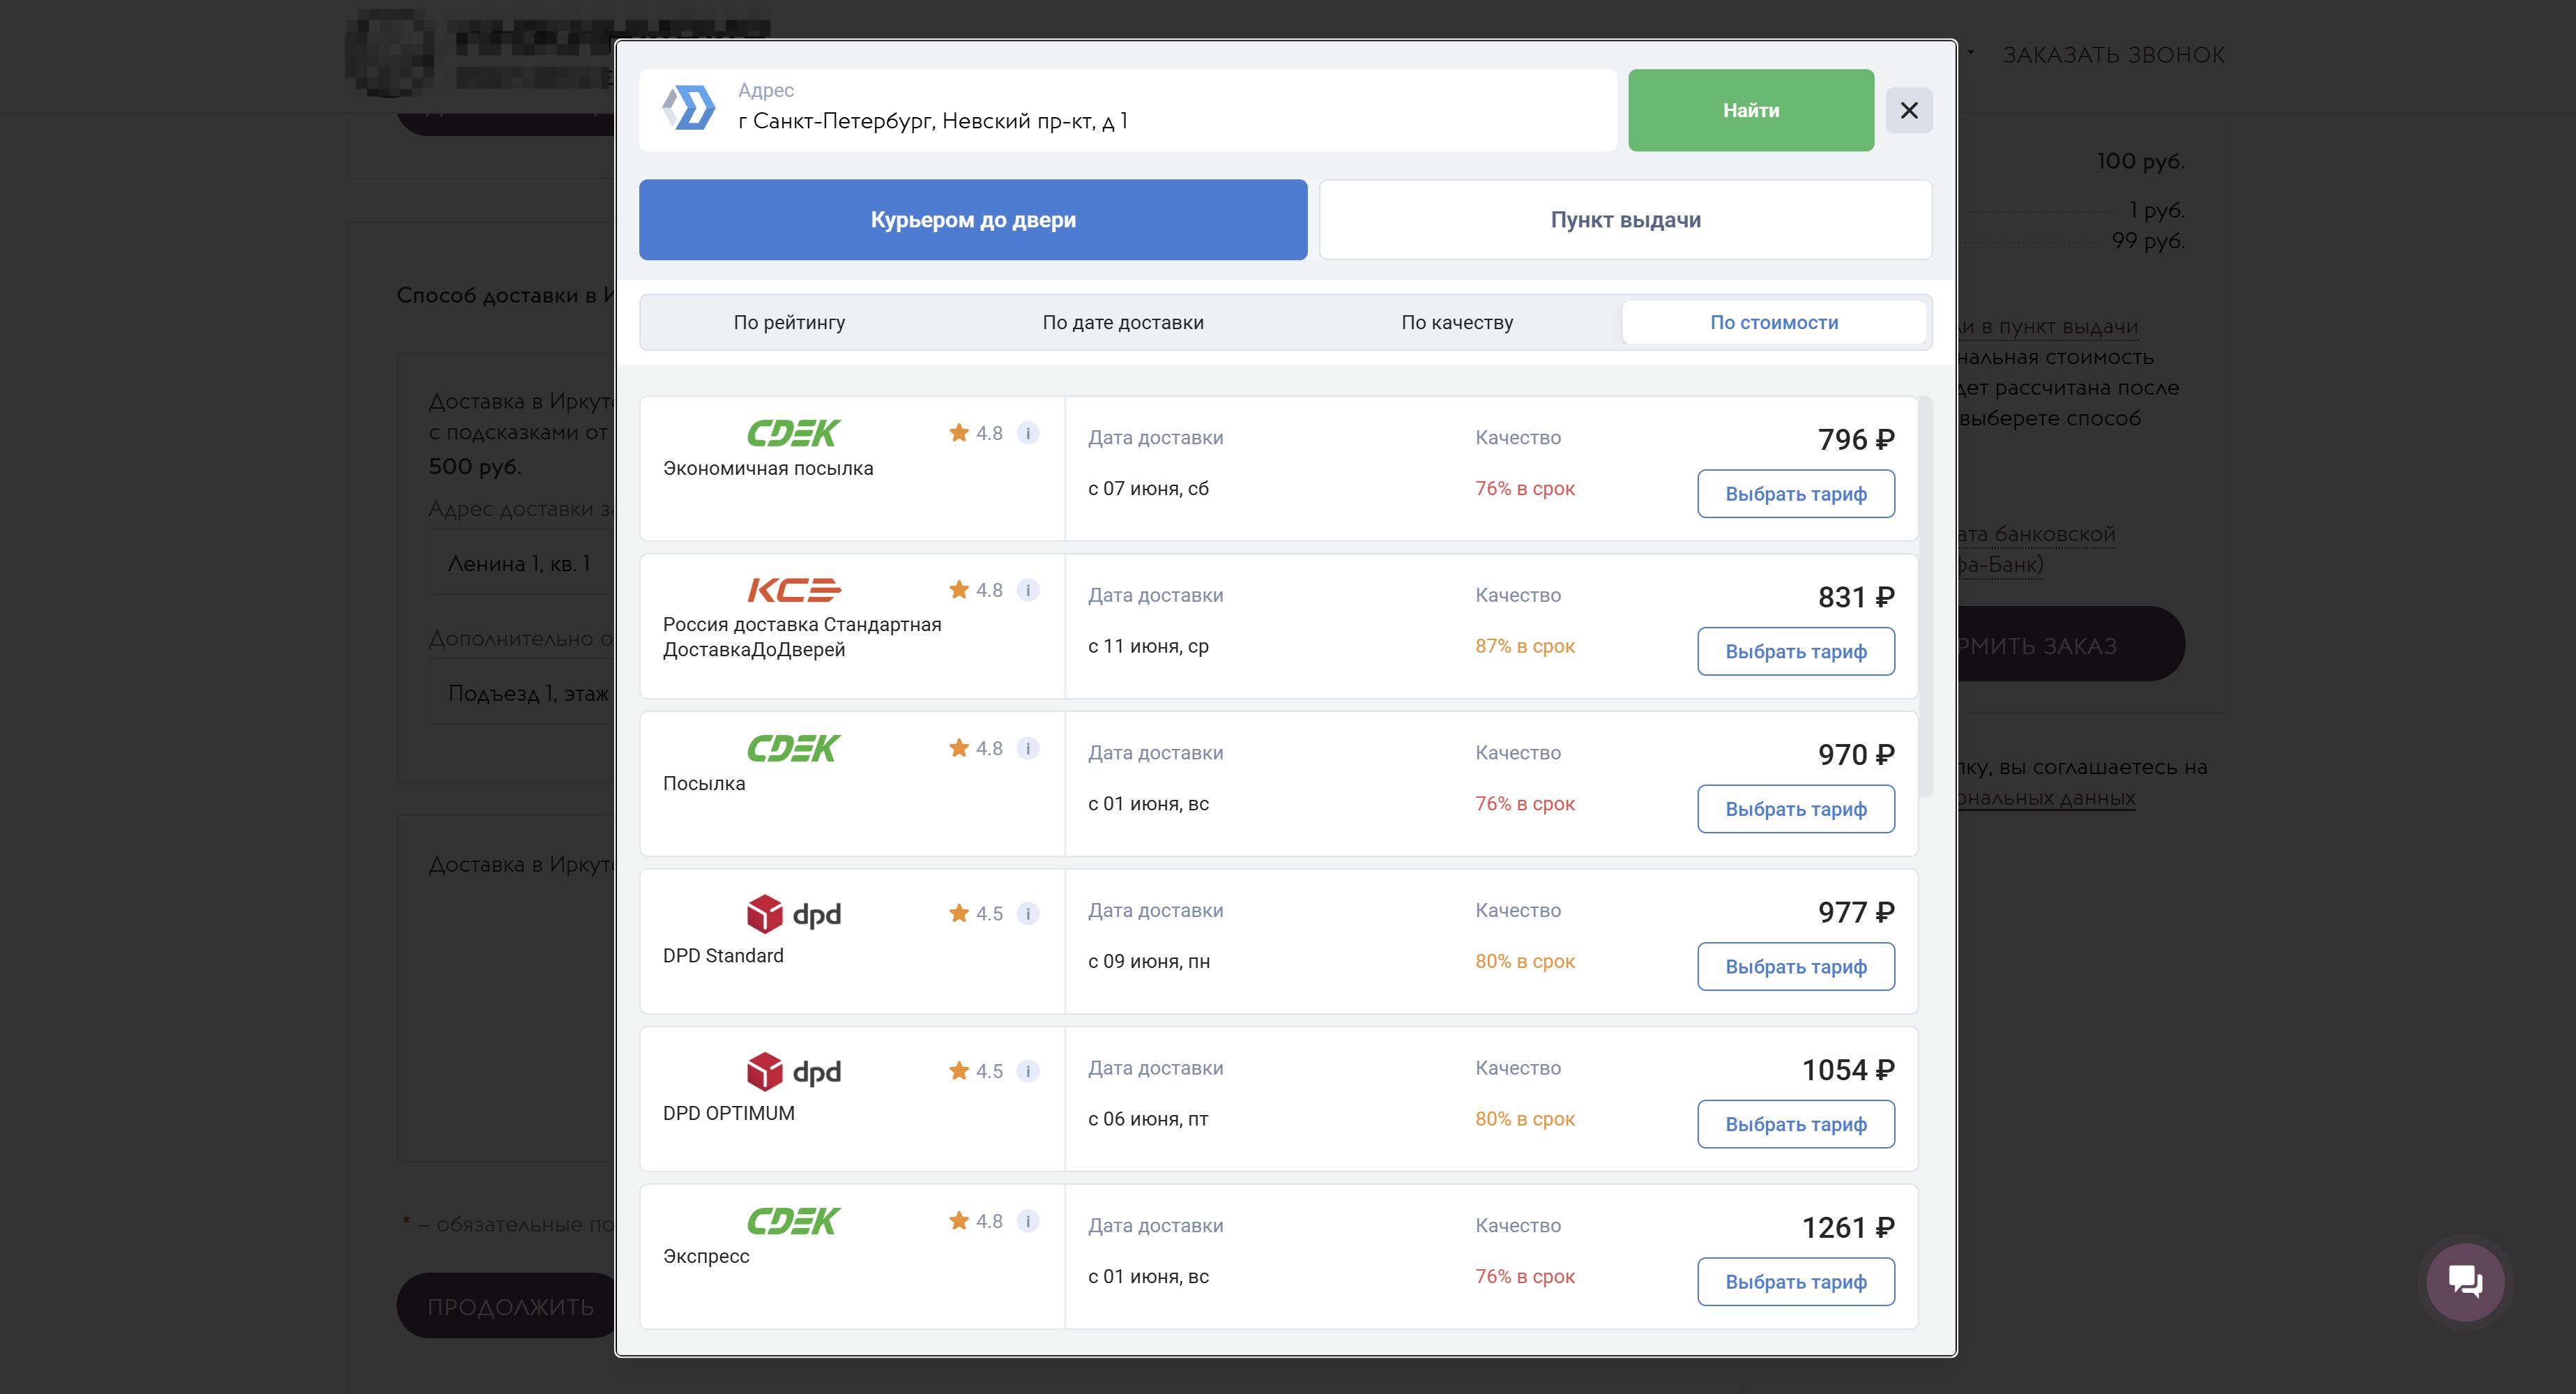
Task: Open info icon for CDEK Экономичная посылка
Action: click(x=1027, y=433)
